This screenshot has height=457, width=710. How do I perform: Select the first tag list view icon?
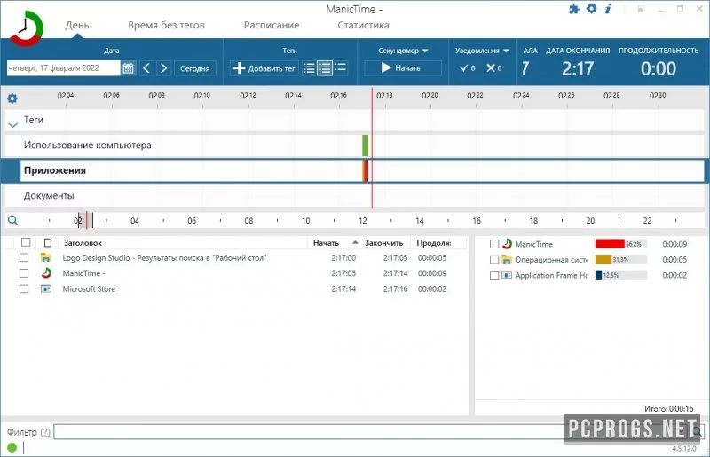(309, 68)
